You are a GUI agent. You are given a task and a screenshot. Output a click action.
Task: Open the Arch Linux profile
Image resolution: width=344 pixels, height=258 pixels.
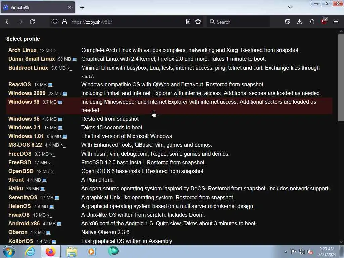click(23, 50)
